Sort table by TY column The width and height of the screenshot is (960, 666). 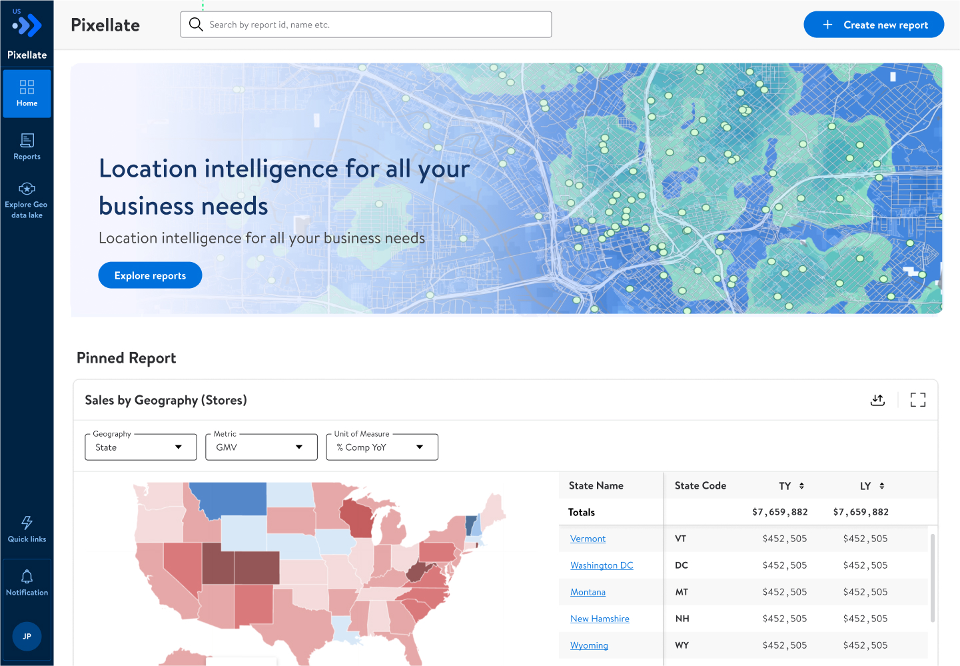coord(801,486)
